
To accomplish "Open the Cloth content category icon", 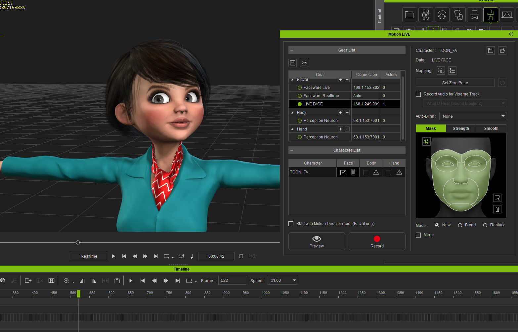I will click(x=458, y=15).
